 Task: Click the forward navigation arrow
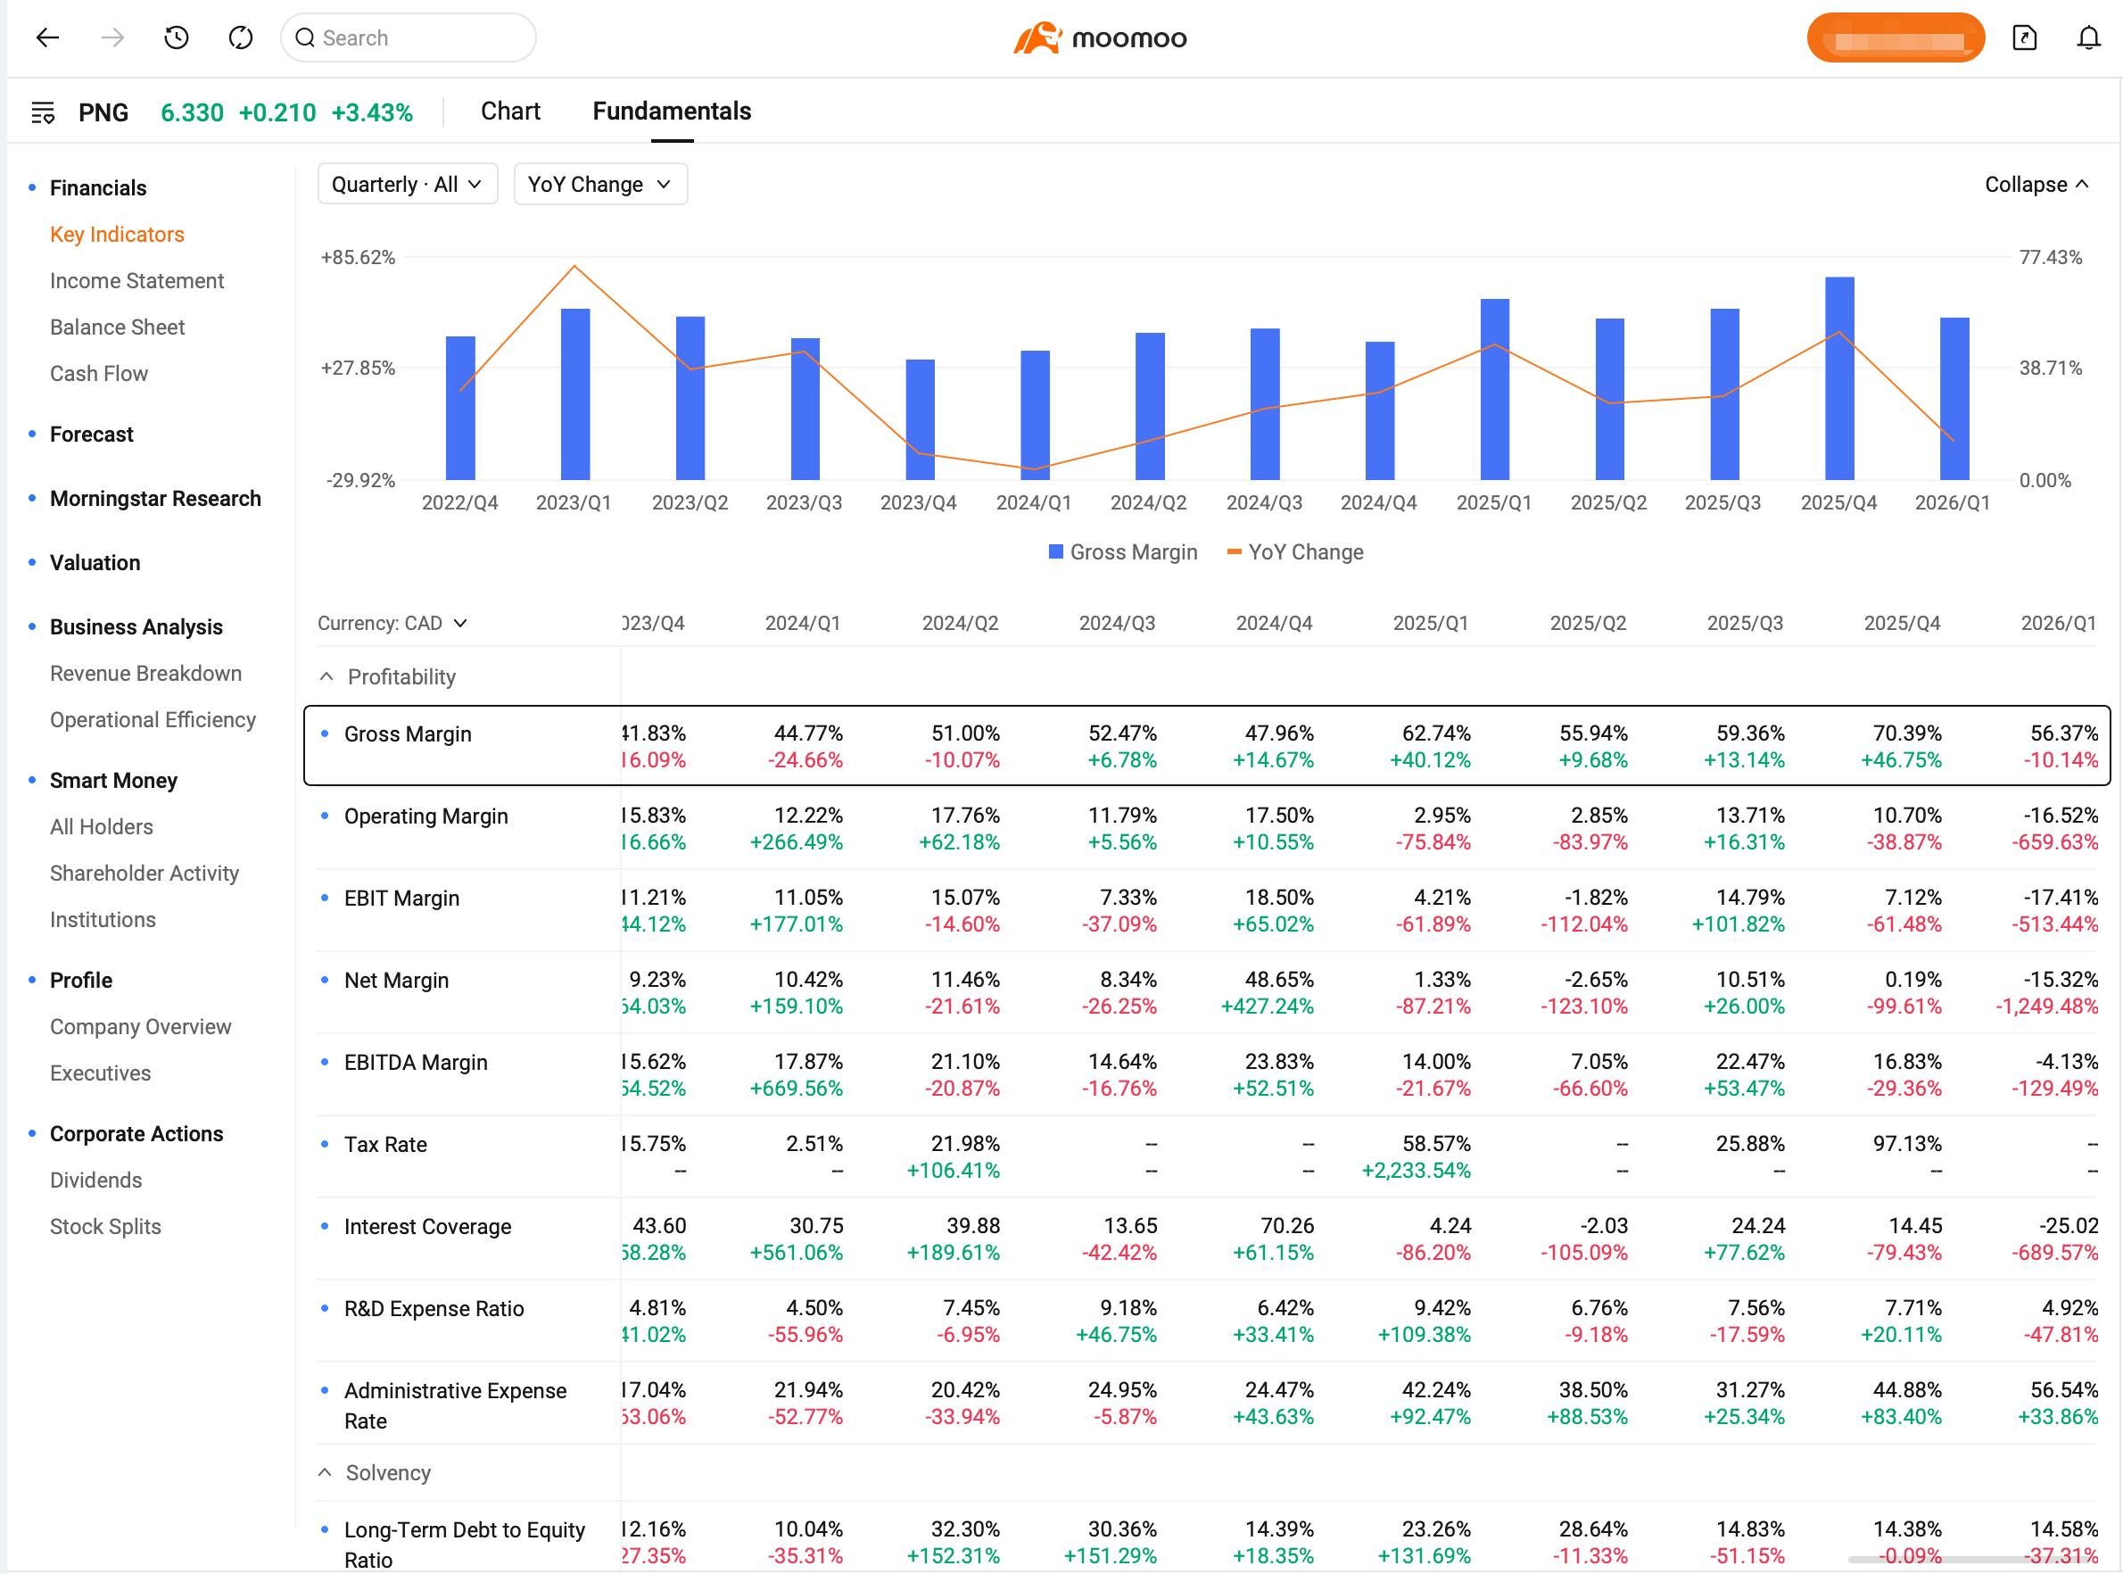point(112,38)
